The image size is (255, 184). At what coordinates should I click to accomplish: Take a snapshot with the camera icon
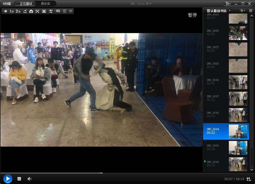tap(31, 11)
